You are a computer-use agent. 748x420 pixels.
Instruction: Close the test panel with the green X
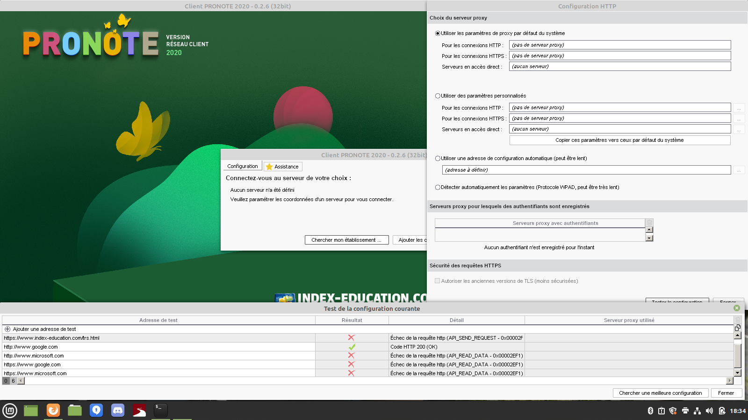tap(737, 308)
